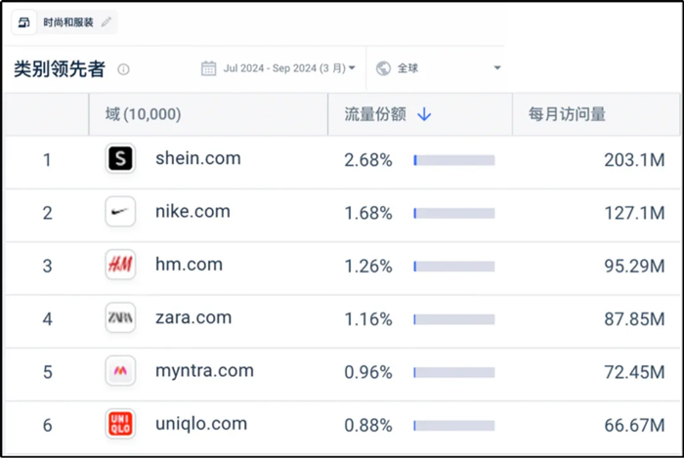Click the Uniqlo logo icon

point(119,424)
